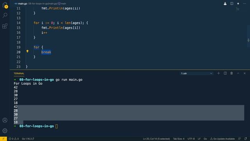This screenshot has width=250, height=141.
Task: Open the 1: zsh terminal selector dropdown
Action: (196, 73)
